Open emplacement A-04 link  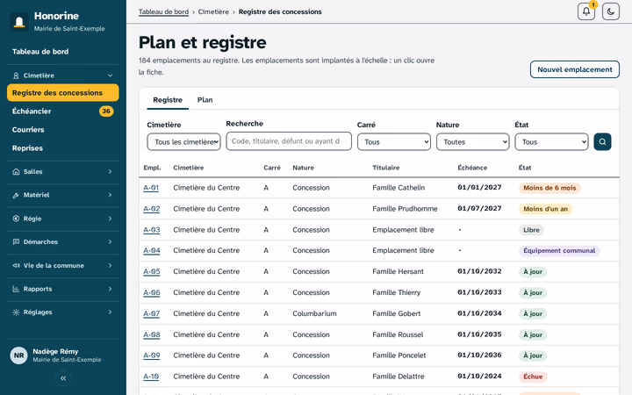[152, 250]
